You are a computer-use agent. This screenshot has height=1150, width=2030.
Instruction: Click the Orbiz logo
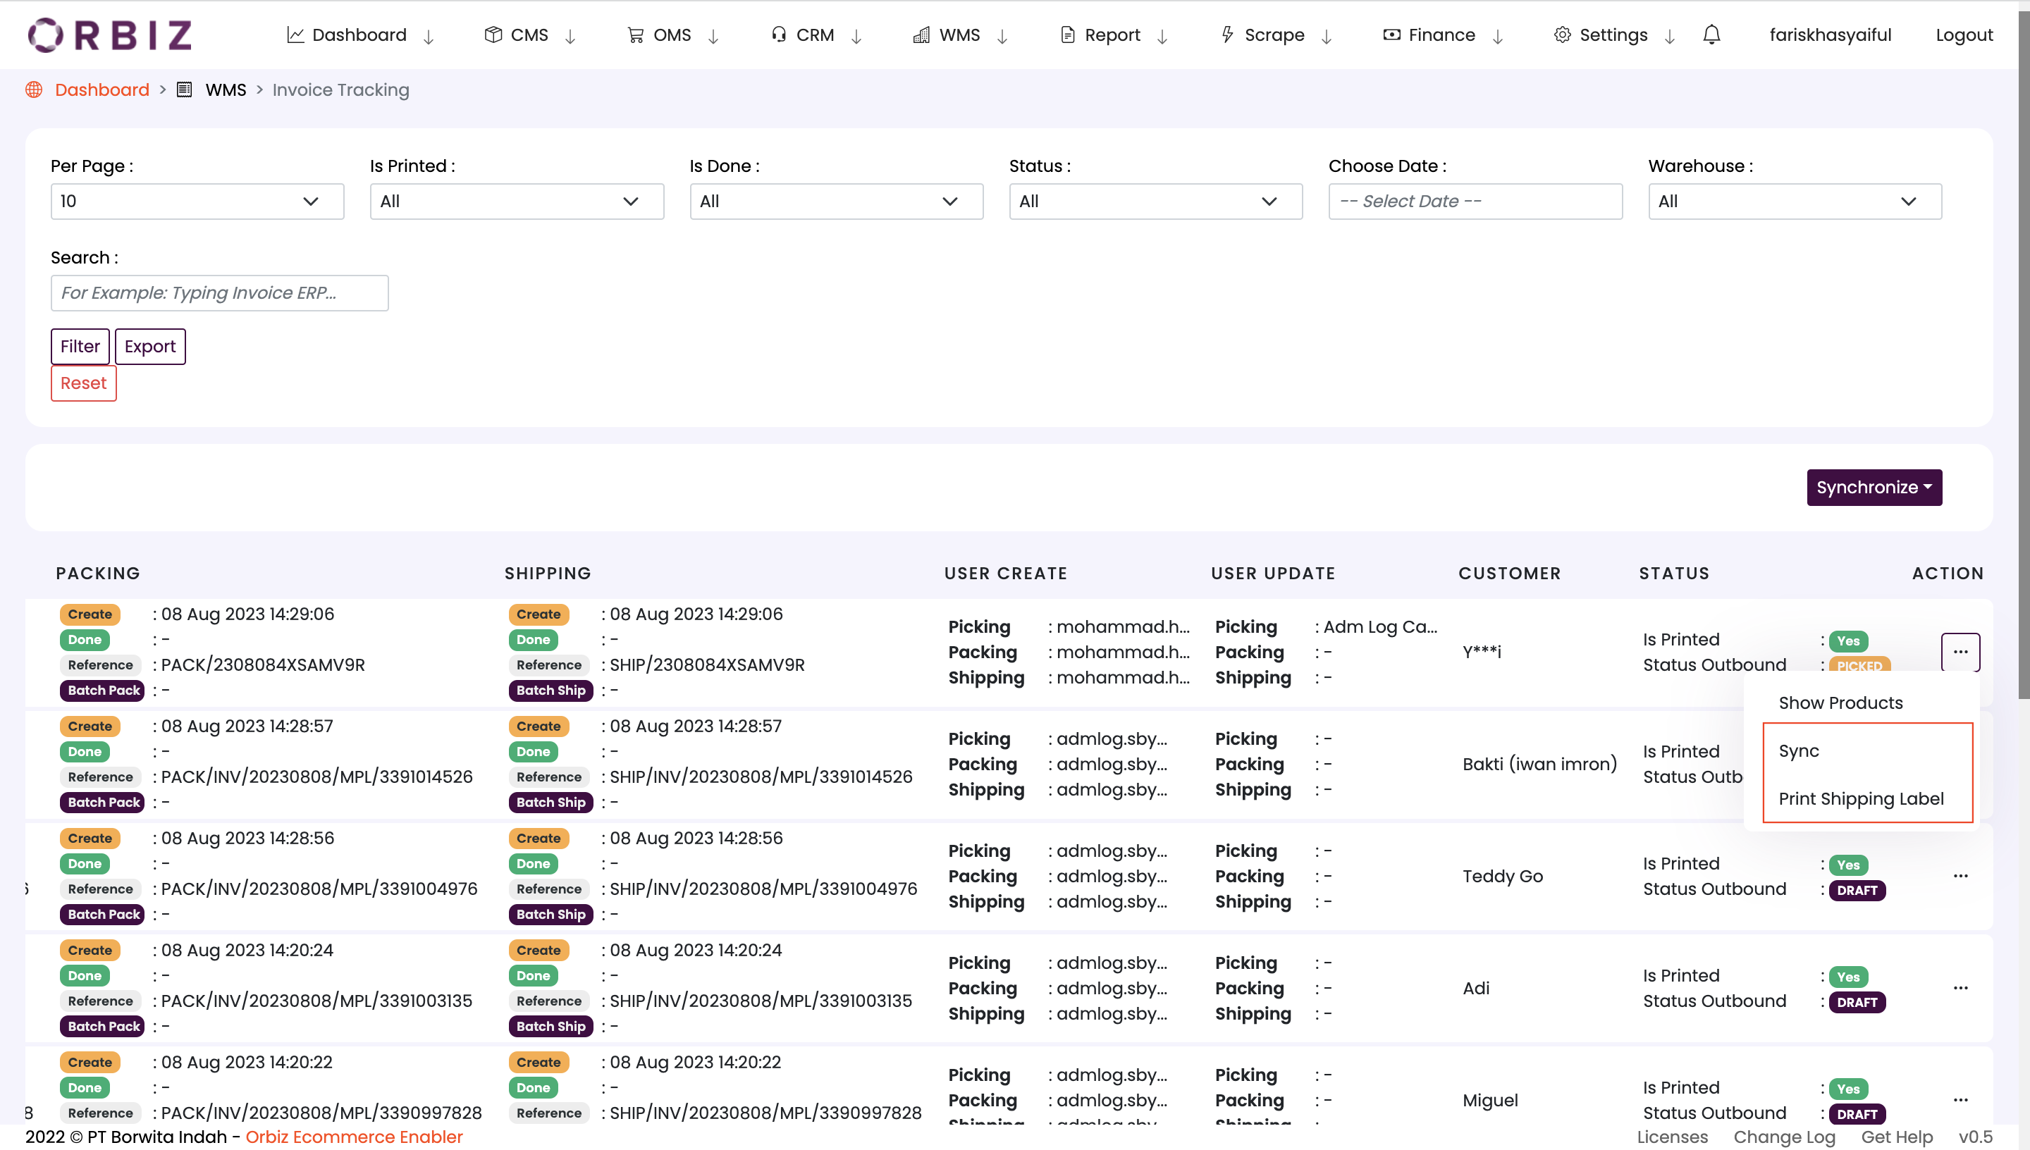pyautogui.click(x=110, y=35)
